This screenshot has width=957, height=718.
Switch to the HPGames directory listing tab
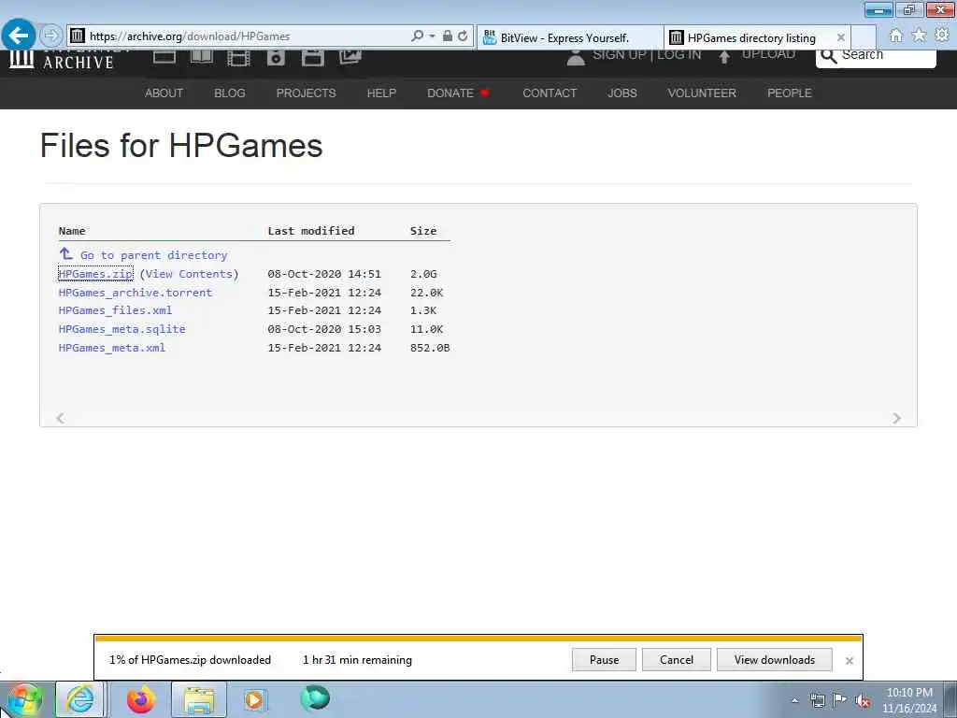pos(750,37)
